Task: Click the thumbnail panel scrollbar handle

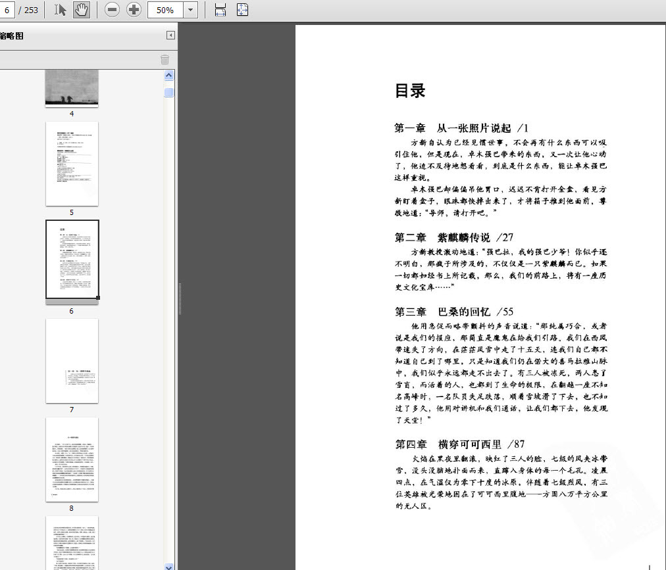Action: [168, 92]
